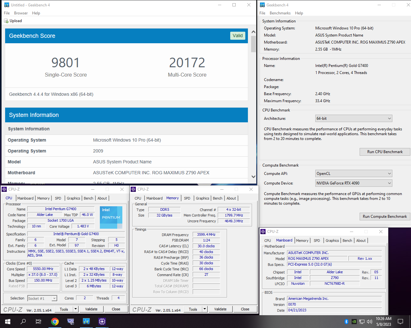Open the Benchmarks menu

click(280, 13)
